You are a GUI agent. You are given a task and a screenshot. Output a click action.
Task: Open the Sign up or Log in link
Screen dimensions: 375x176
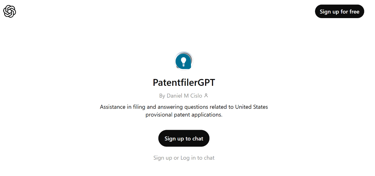pyautogui.click(x=184, y=158)
